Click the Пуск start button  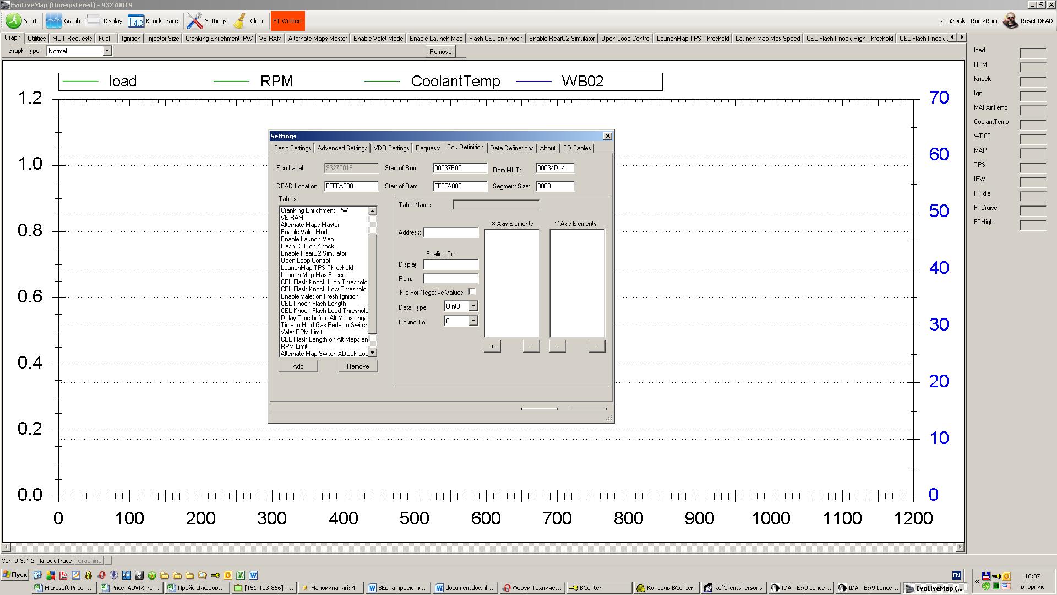15,575
